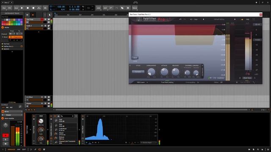
Task: Open the Device Input dropdown in Spectrum
Action: coord(148,143)
